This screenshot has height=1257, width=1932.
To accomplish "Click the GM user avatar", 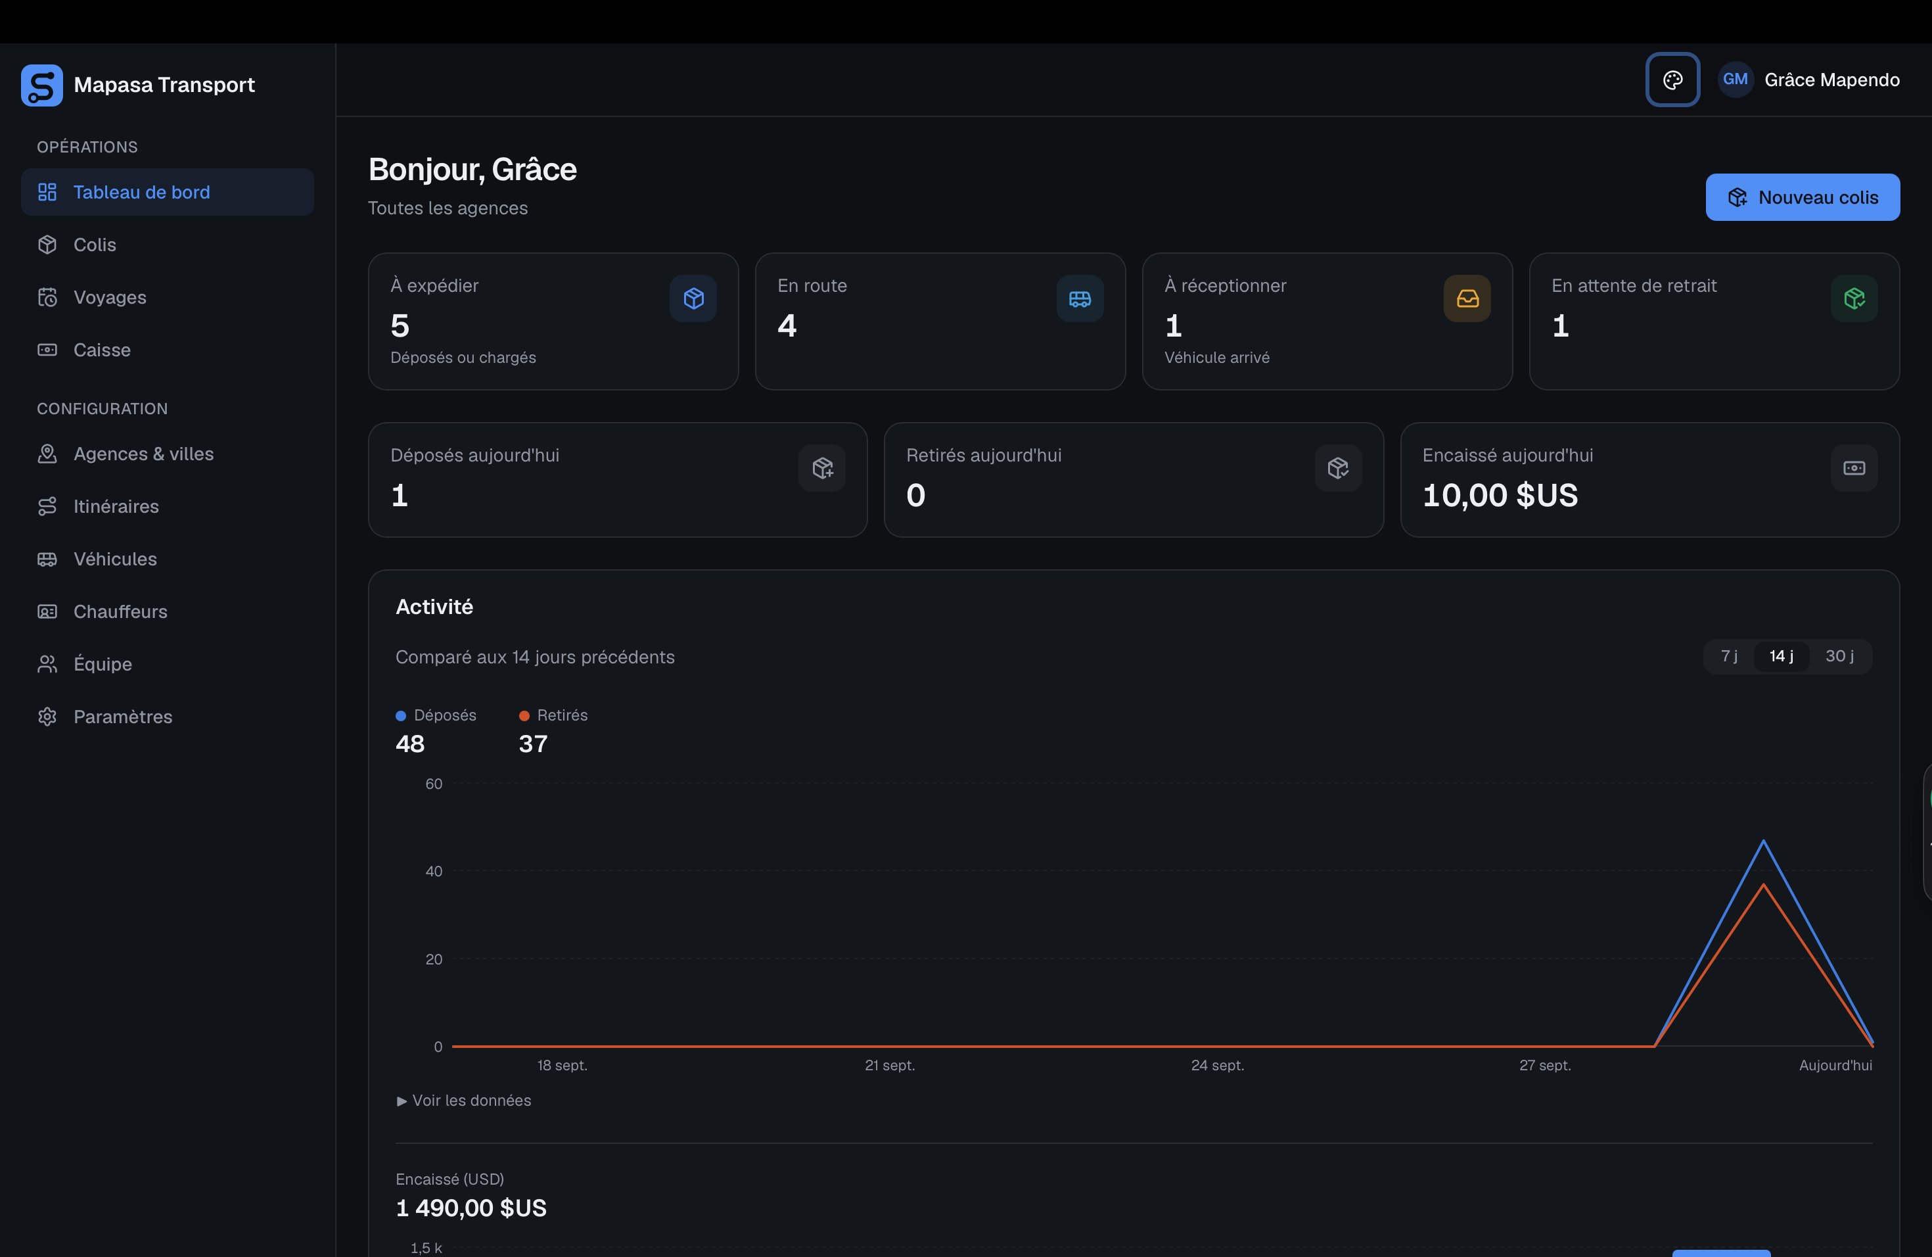I will tap(1735, 80).
